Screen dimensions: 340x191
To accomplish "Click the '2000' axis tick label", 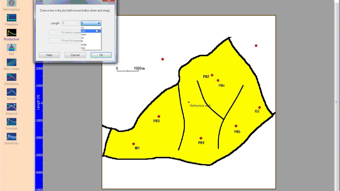I will (x=39, y=68).
